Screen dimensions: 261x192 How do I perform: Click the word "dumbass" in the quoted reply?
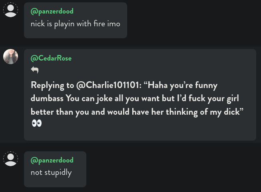pos(47,98)
